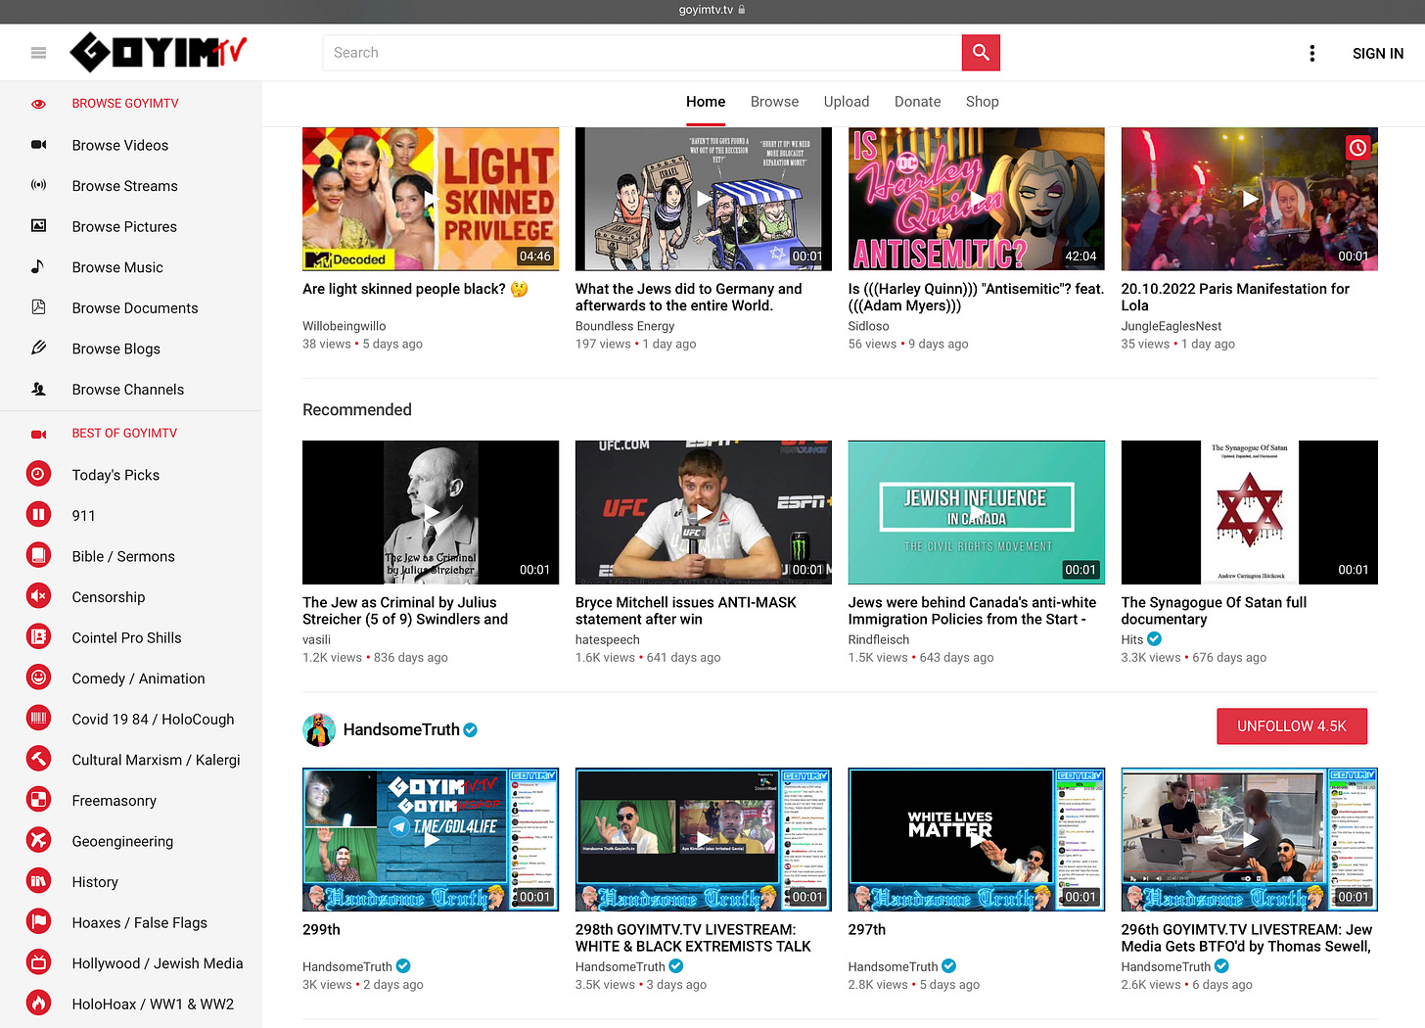Click the Hoaxes / False Flags flag icon
The image size is (1425, 1028).
(x=38, y=921)
